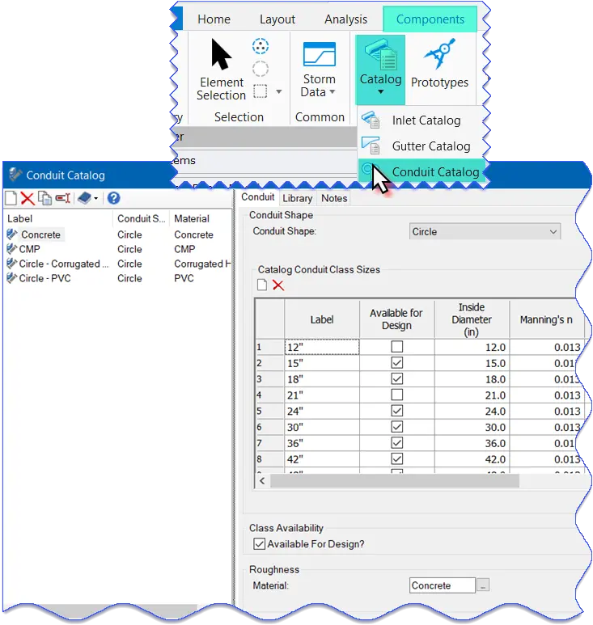This screenshot has height=625, width=593.
Task: Duplicate the selected catalog entry
Action: click(x=44, y=198)
